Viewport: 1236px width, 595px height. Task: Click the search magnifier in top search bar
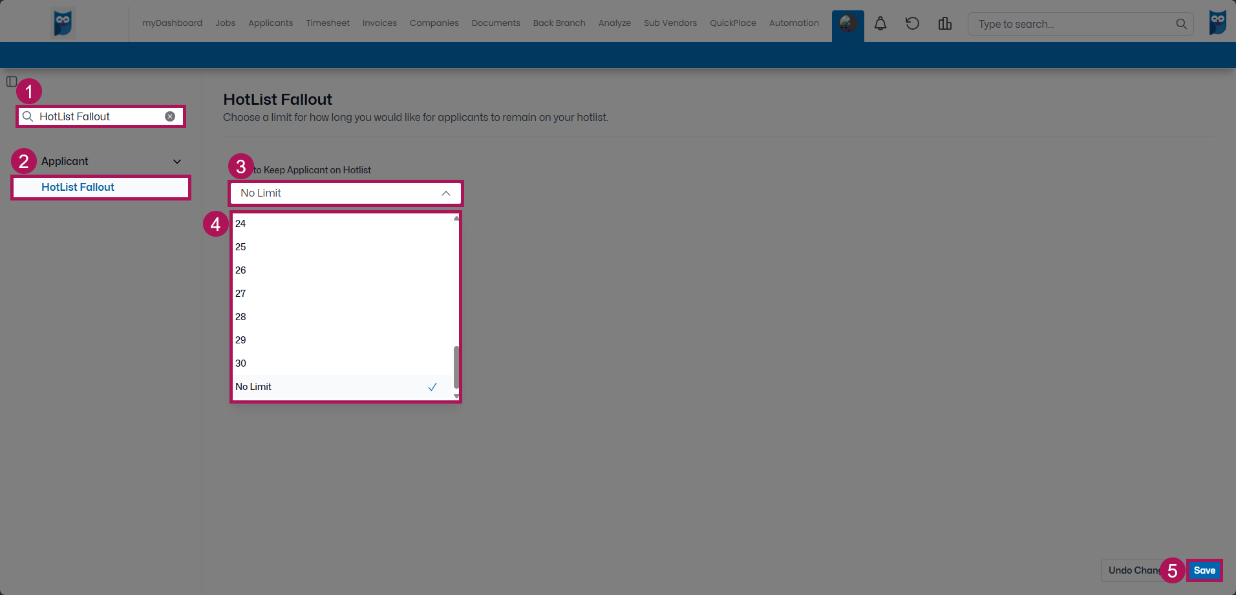(1181, 24)
